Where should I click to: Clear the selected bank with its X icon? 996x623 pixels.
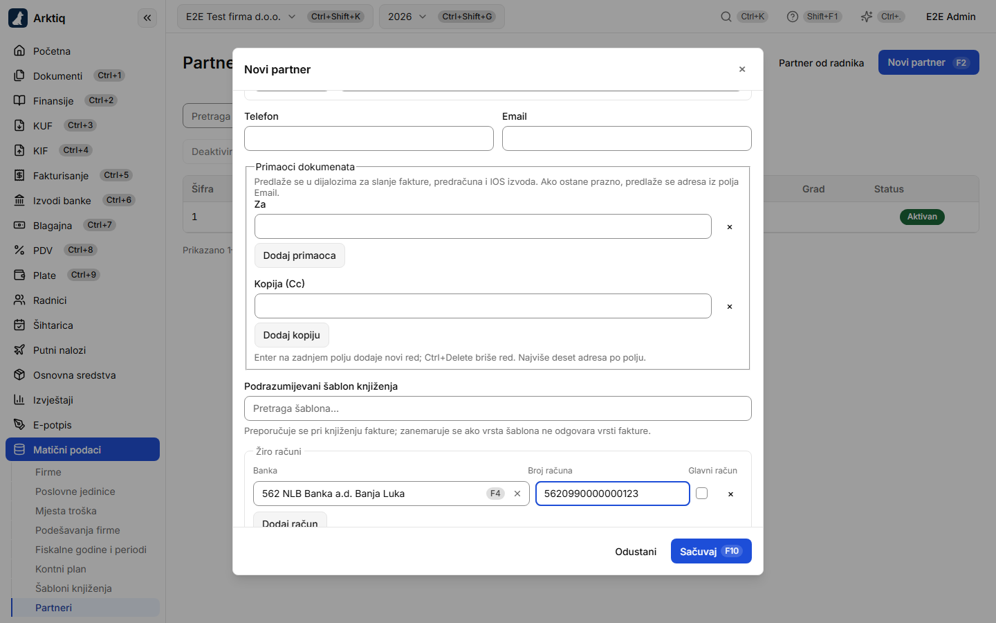coord(517,494)
